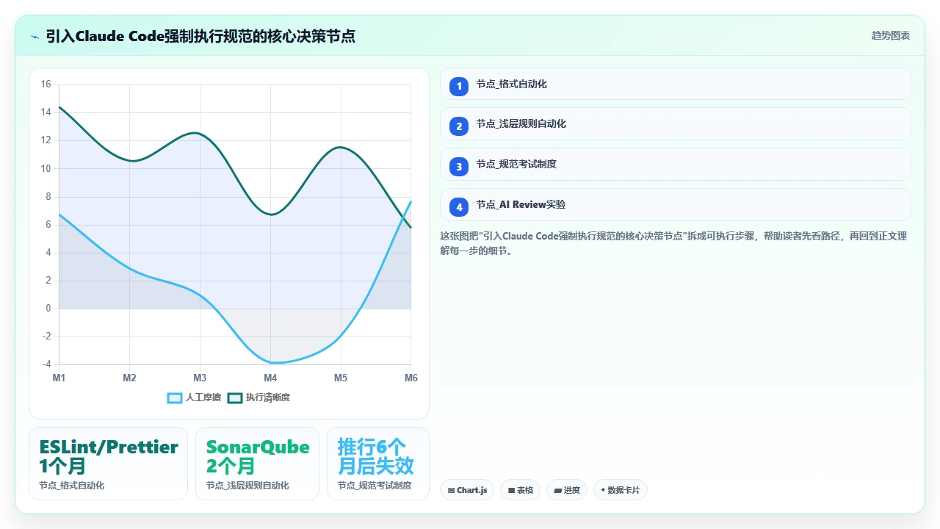Image resolution: width=940 pixels, height=529 pixels.
Task: Click the 16 y-axis value
Action: (46, 84)
